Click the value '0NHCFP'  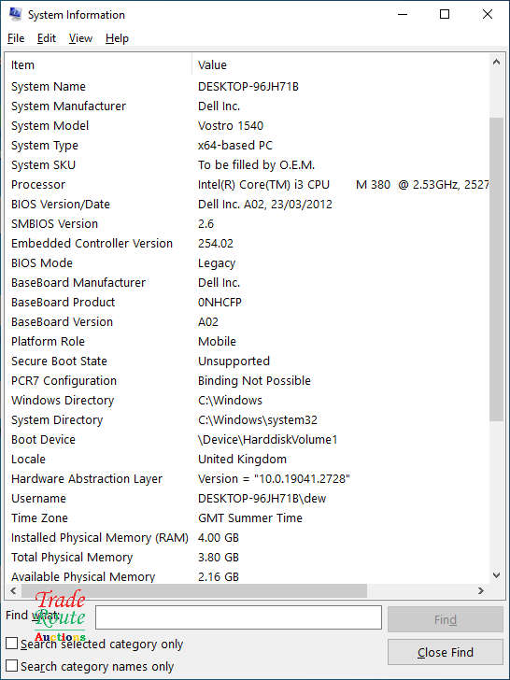click(x=220, y=303)
